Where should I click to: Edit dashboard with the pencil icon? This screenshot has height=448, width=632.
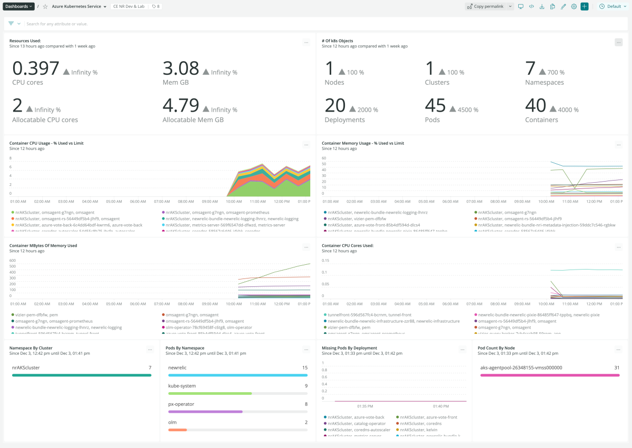[x=563, y=6]
